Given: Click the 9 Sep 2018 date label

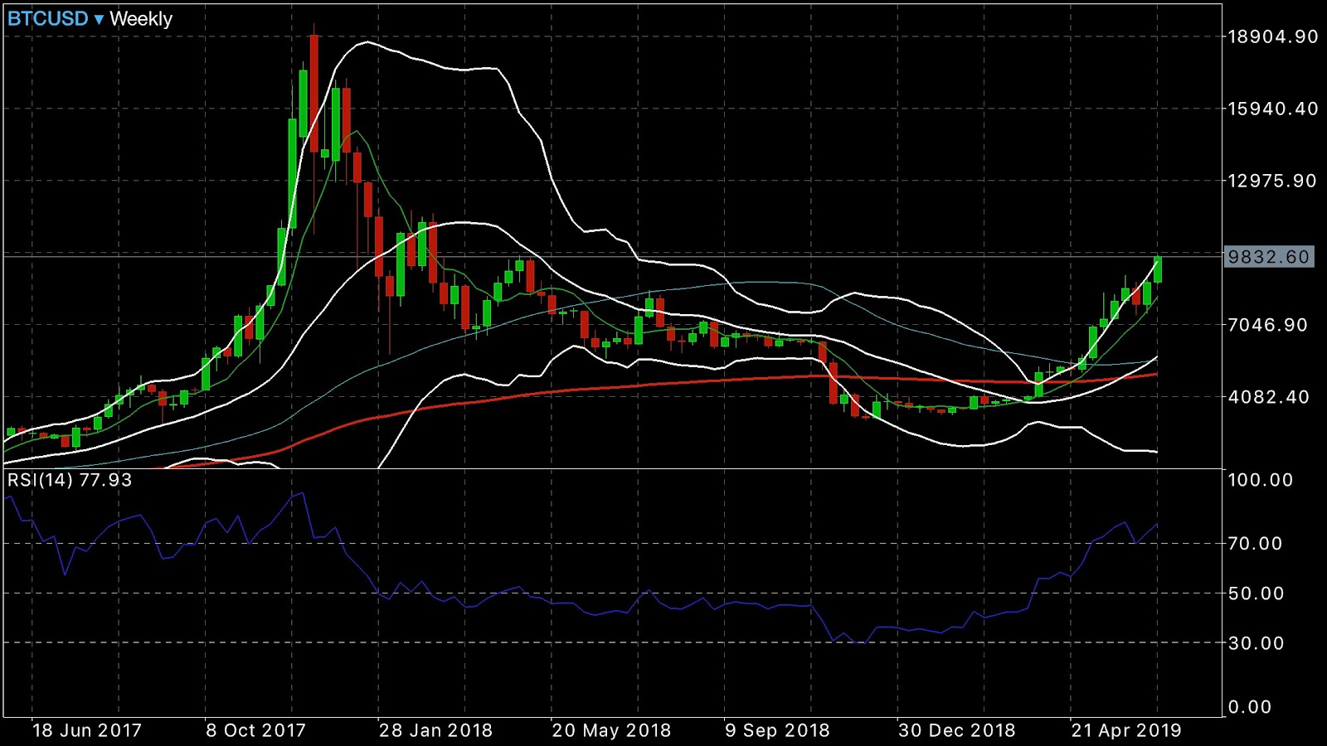Looking at the screenshot, I should (x=778, y=730).
